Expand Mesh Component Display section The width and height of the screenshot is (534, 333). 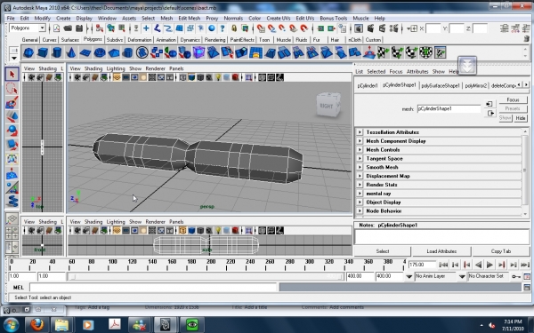pyautogui.click(x=360, y=141)
